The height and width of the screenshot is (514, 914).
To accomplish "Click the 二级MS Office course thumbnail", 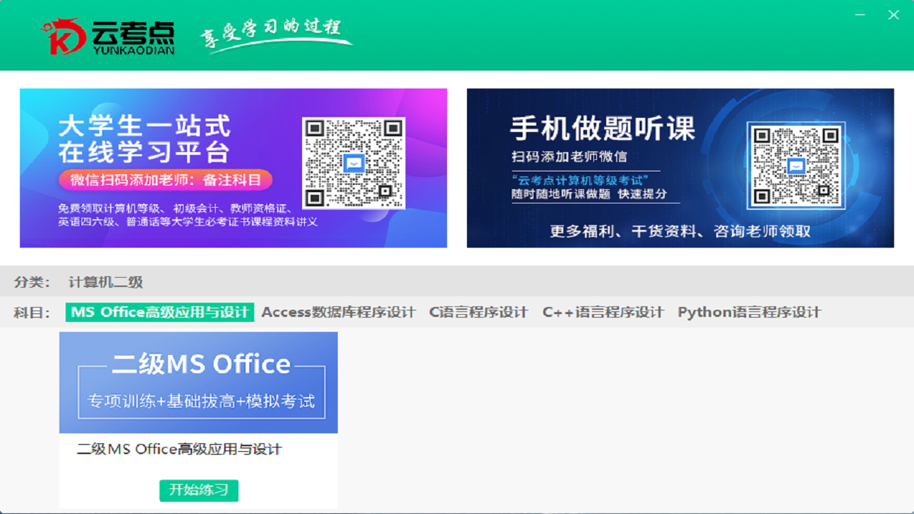I will click(199, 383).
